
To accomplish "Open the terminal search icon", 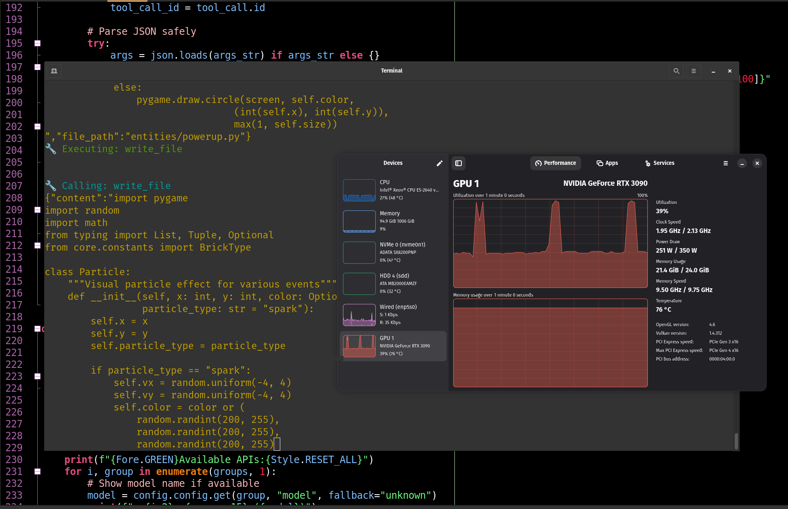I will coord(677,71).
